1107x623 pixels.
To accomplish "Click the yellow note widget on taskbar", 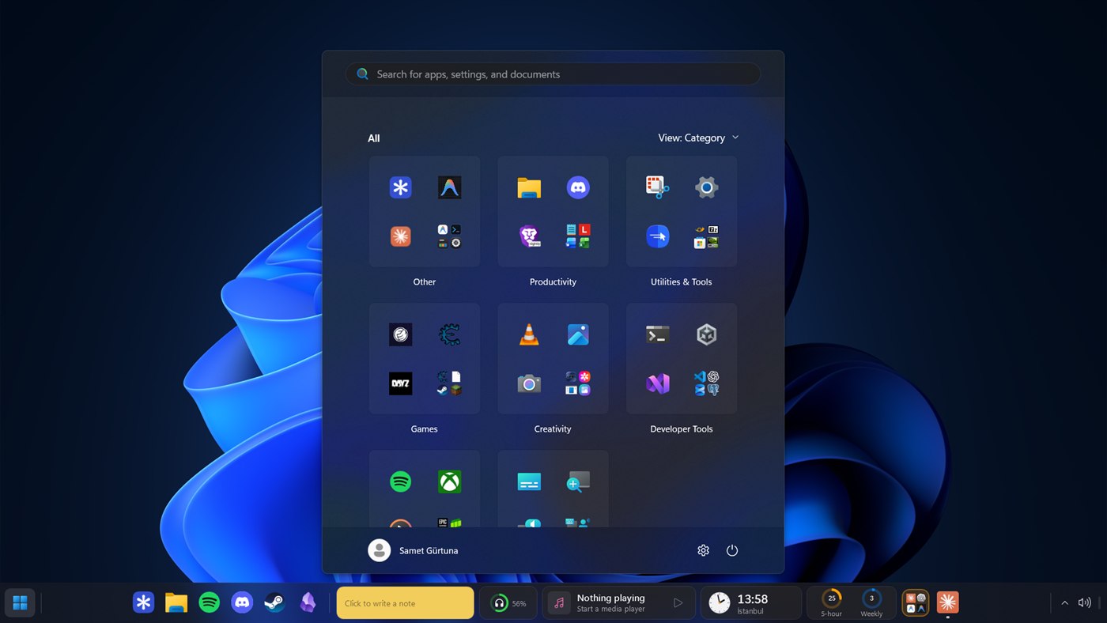I will click(405, 603).
